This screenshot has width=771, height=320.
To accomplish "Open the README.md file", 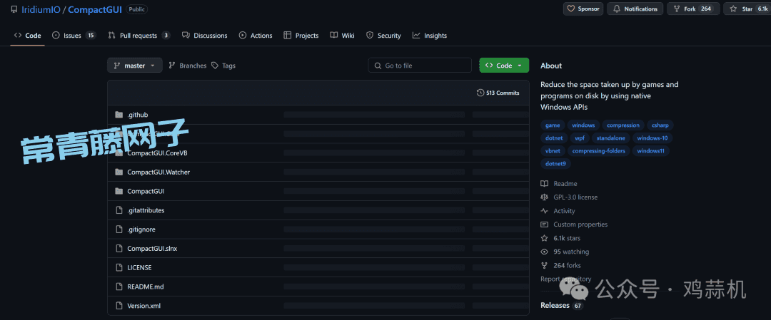I will 145,287.
